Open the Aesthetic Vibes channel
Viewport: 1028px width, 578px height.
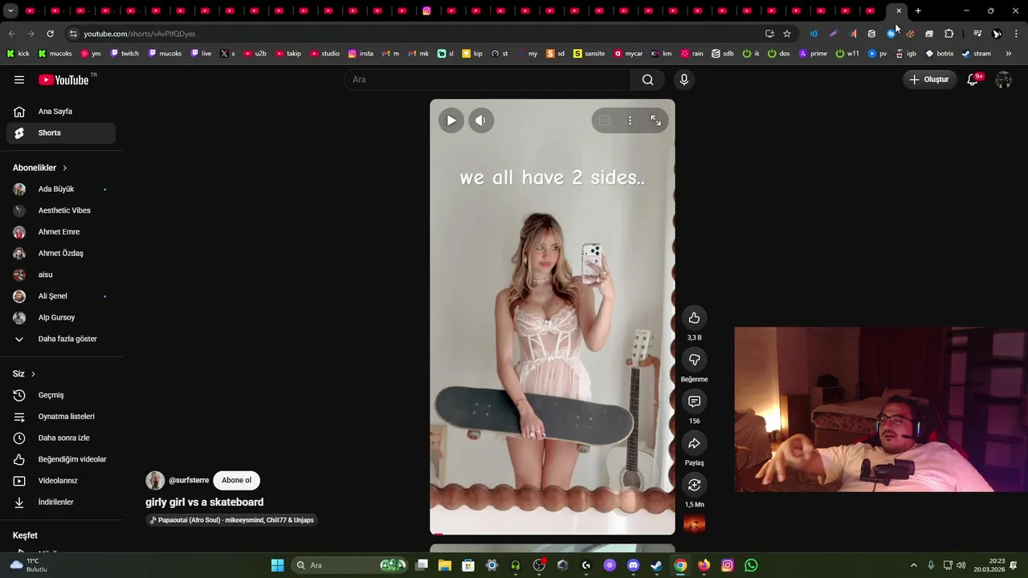click(61, 210)
